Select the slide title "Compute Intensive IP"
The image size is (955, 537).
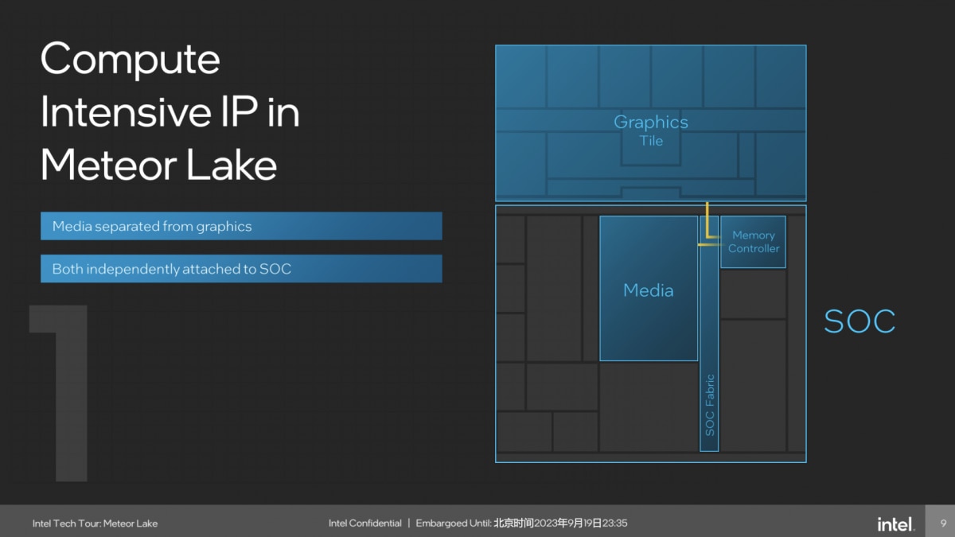click(x=170, y=111)
